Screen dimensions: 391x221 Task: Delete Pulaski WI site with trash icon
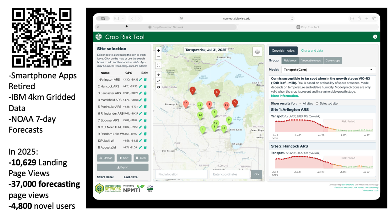pos(145,141)
